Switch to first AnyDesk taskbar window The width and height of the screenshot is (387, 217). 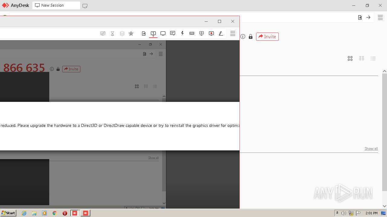pyautogui.click(x=75, y=213)
